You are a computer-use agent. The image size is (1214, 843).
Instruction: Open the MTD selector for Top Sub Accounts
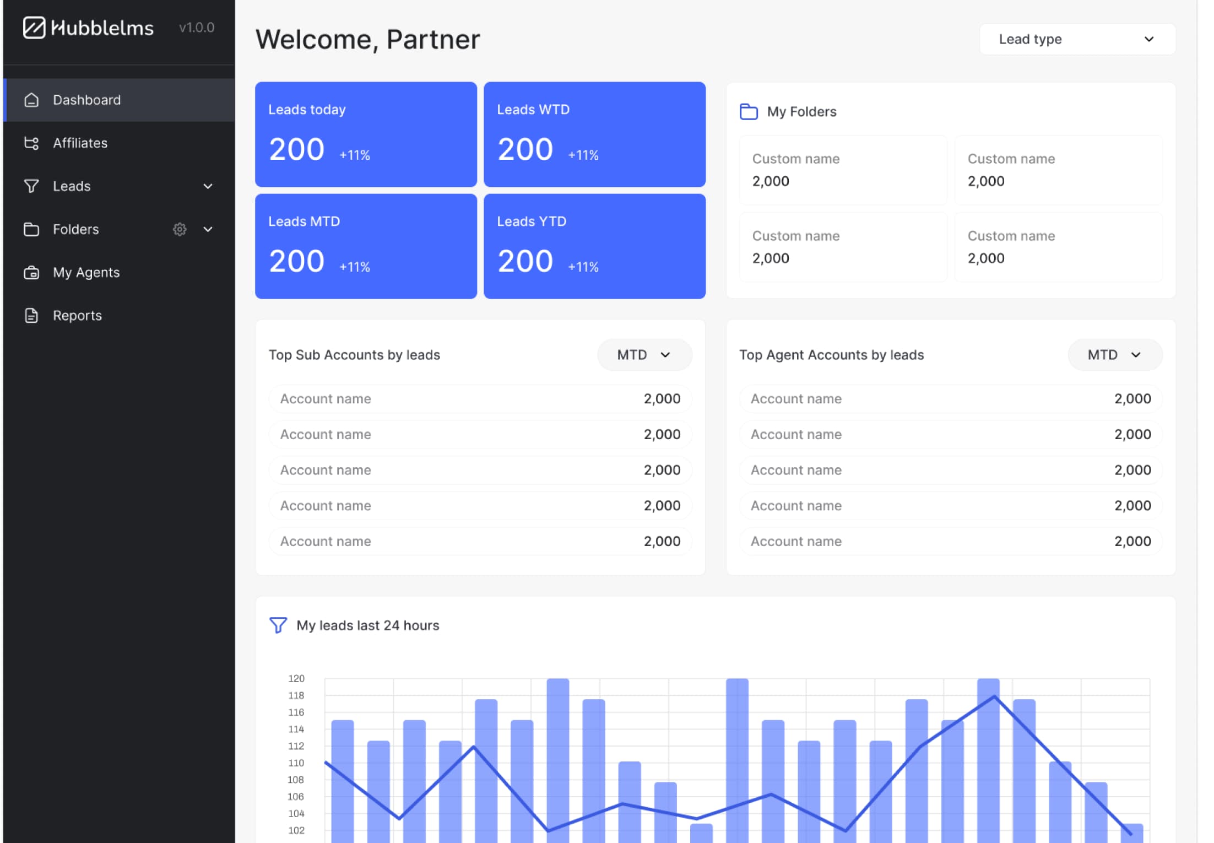point(644,355)
